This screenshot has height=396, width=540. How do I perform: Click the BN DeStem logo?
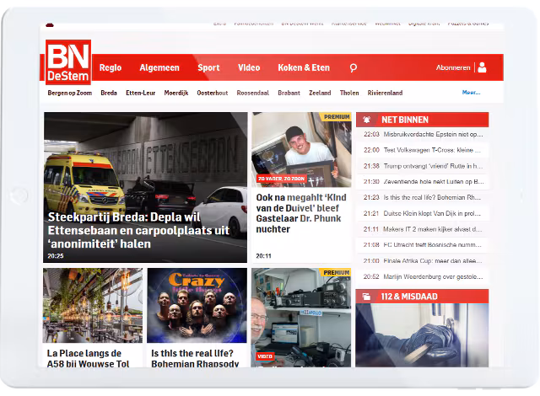point(68,62)
